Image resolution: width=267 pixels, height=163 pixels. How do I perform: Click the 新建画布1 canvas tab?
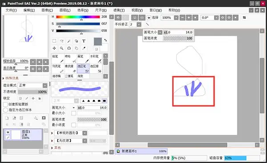[x=141, y=151]
